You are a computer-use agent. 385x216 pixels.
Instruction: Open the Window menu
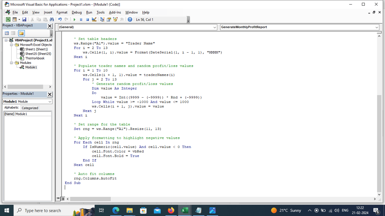point(131,12)
